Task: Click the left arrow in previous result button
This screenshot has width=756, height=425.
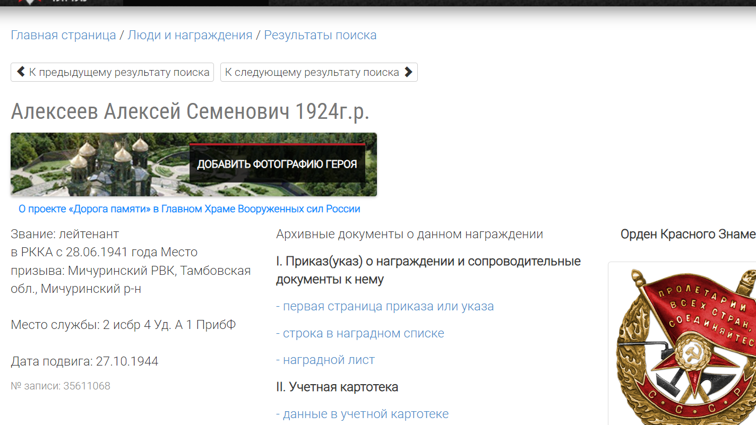Action: click(x=21, y=72)
